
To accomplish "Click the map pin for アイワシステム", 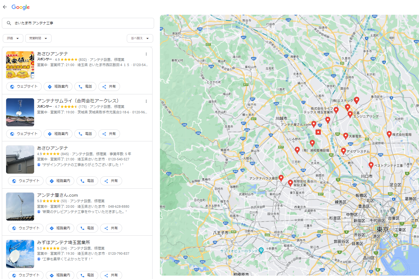I will (x=343, y=151).
